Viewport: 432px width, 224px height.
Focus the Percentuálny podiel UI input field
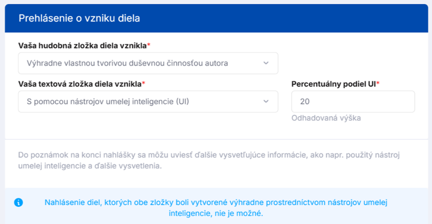[353, 102]
